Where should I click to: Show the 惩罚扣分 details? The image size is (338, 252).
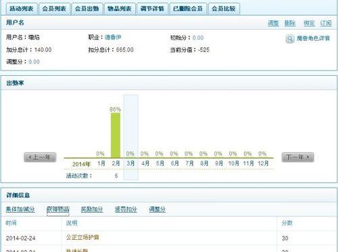[x=126, y=209]
